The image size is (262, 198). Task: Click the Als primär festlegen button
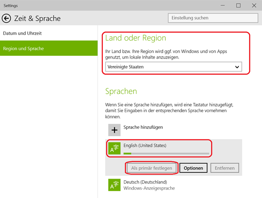pyautogui.click(x=152, y=168)
